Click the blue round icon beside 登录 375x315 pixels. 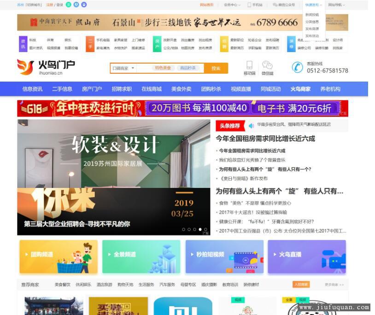(76, 5)
